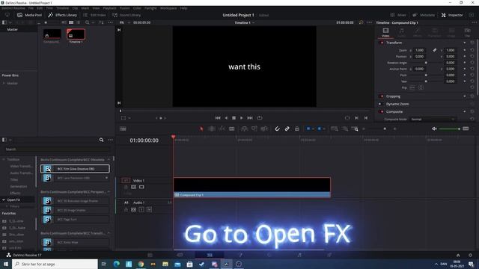
Task: Toggle the Transform section enable switch
Action: 382,43
